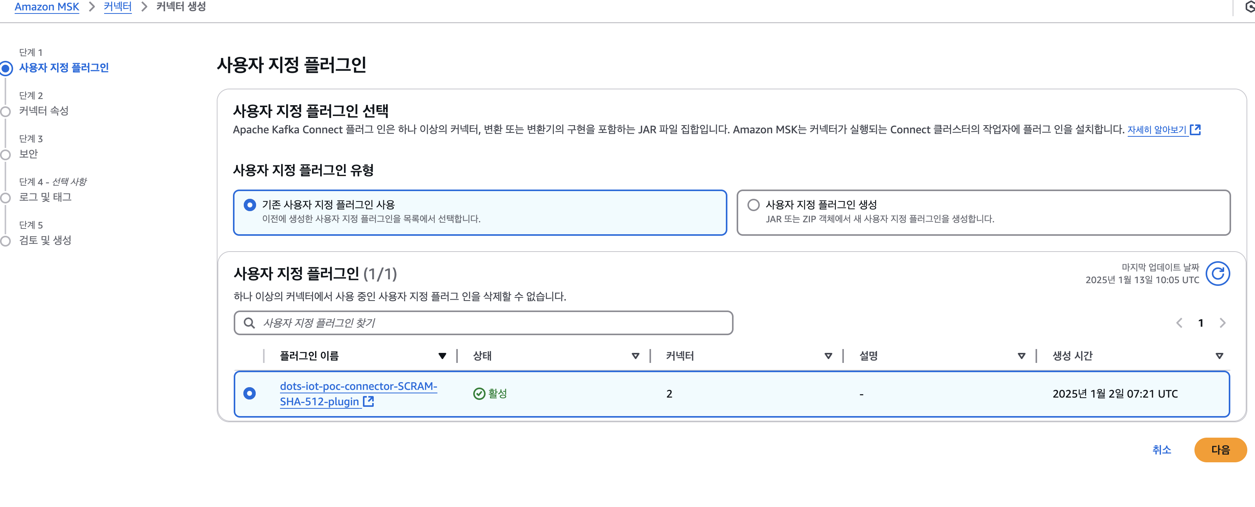
Task: Open 커넥터 breadcrumb link
Action: click(117, 7)
